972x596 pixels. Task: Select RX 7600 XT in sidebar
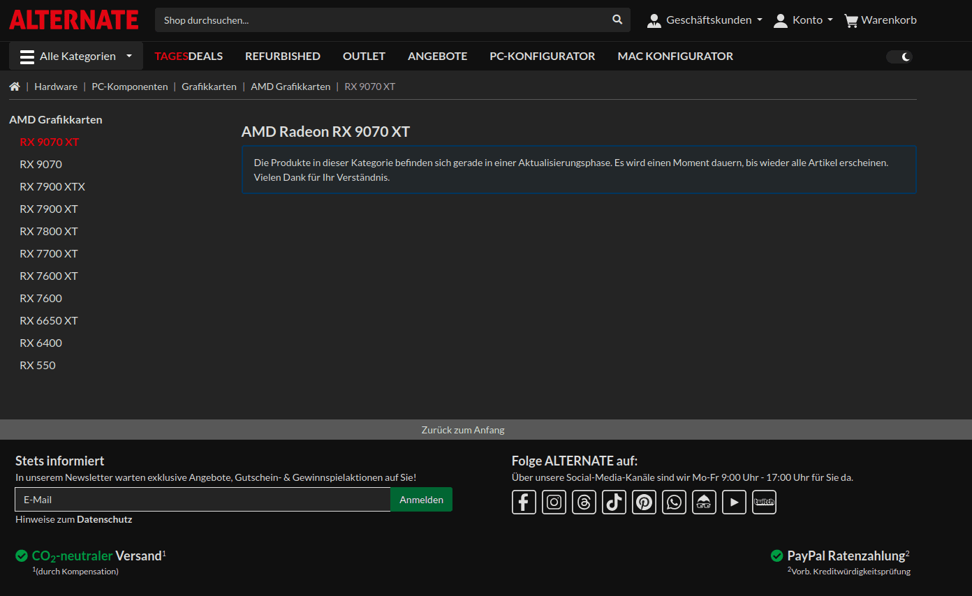point(49,276)
